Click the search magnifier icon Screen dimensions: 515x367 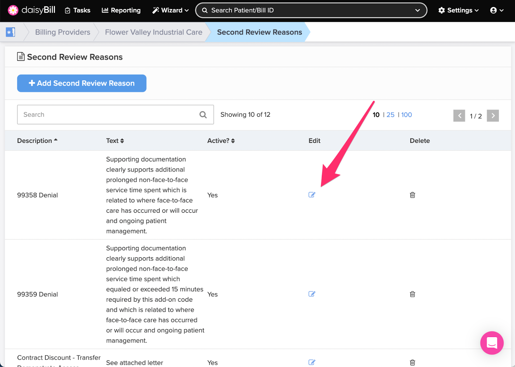203,115
